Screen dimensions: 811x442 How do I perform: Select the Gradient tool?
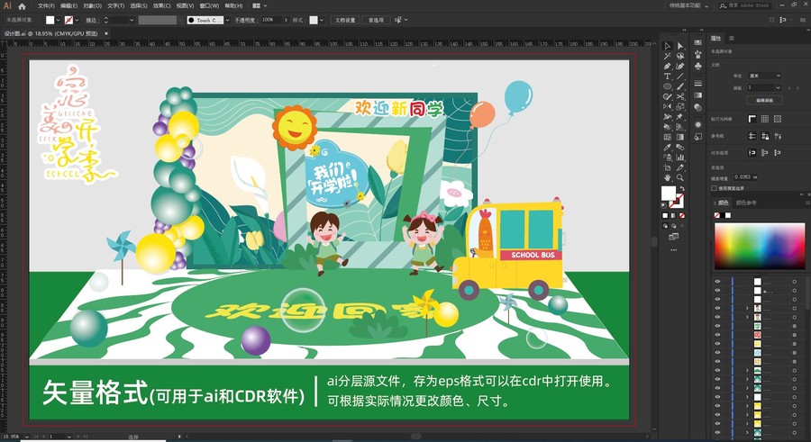pyautogui.click(x=680, y=137)
